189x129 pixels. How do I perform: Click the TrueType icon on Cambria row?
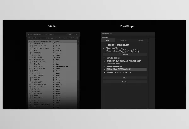54,73
